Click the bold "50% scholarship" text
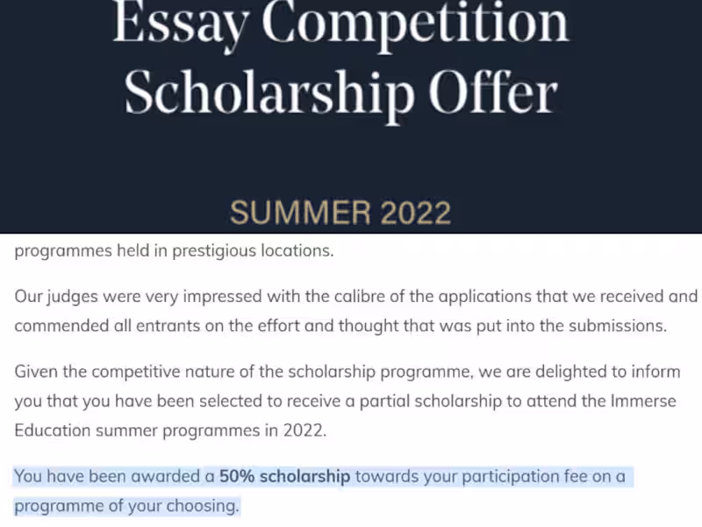 point(284,477)
